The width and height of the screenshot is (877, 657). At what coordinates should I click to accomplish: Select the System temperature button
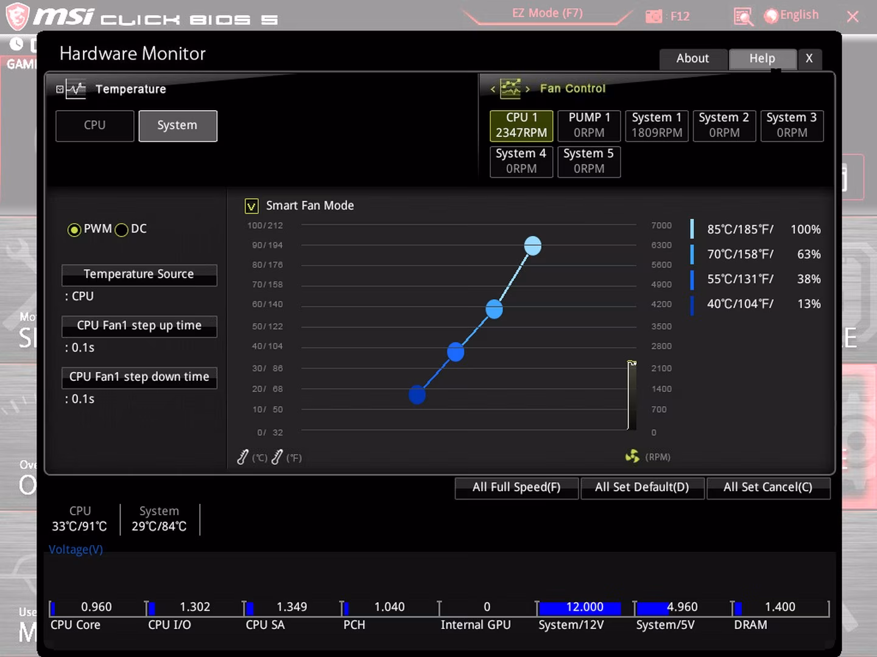pyautogui.click(x=177, y=126)
